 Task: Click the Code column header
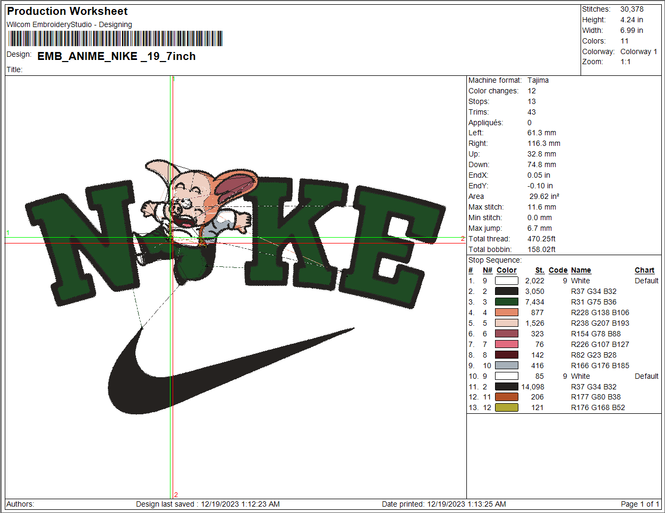coord(558,270)
